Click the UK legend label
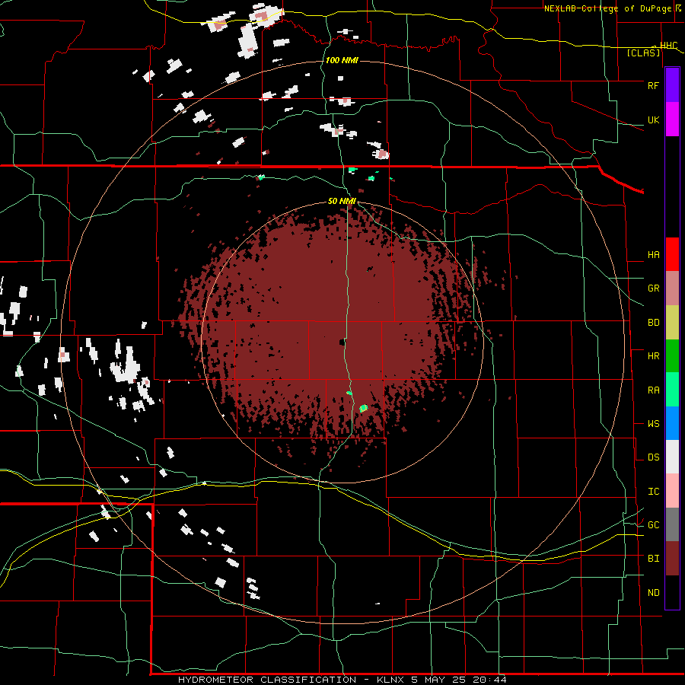The width and height of the screenshot is (685, 685). click(653, 119)
